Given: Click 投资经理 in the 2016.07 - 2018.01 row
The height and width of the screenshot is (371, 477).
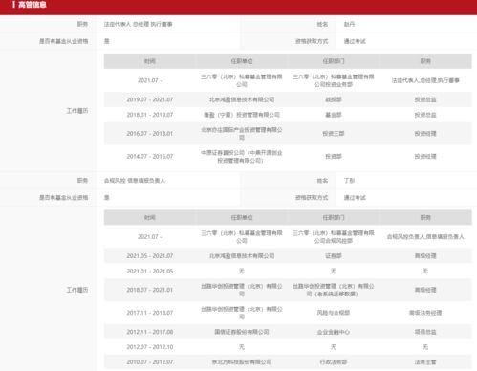Looking at the screenshot, I should click(425, 134).
